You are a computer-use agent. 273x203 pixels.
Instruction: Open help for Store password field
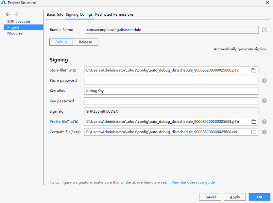tap(264, 81)
